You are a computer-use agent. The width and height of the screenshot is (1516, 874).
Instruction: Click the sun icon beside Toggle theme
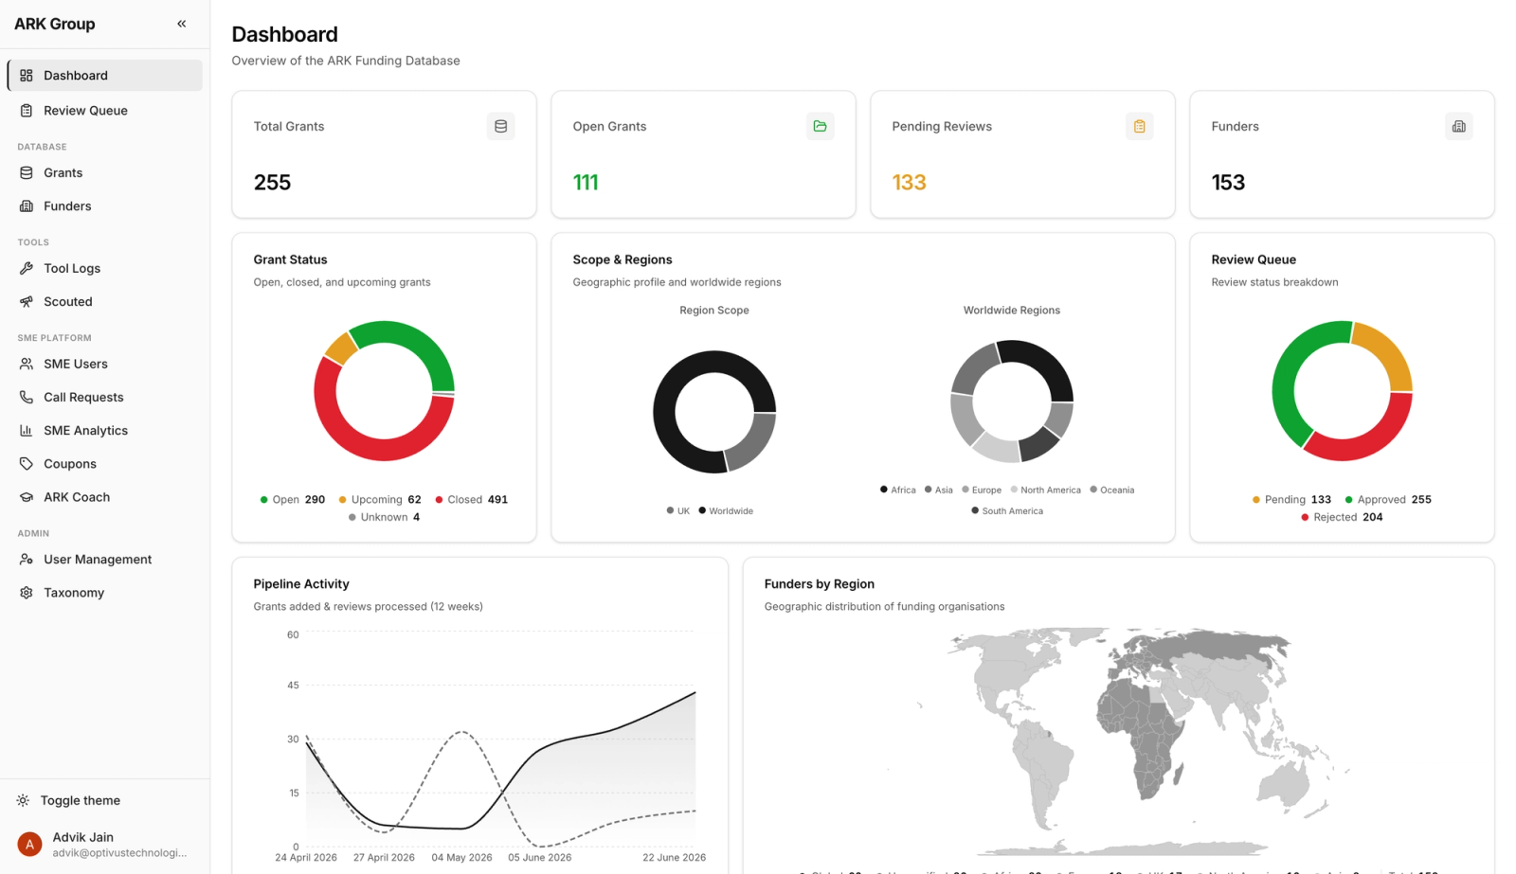[23, 801]
